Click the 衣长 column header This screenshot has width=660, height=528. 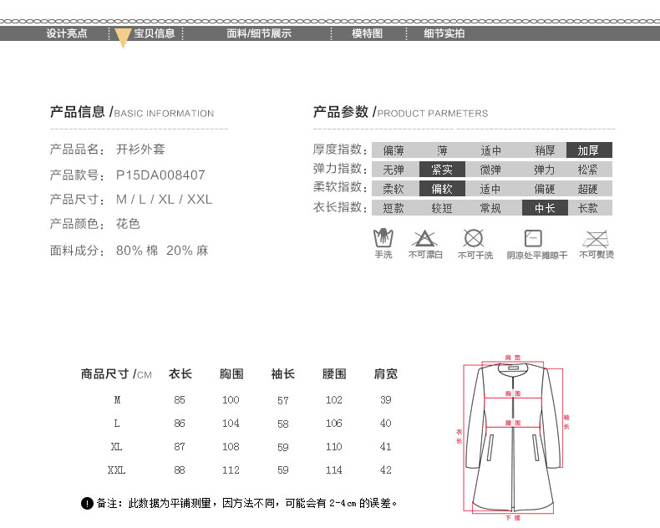pyautogui.click(x=180, y=374)
